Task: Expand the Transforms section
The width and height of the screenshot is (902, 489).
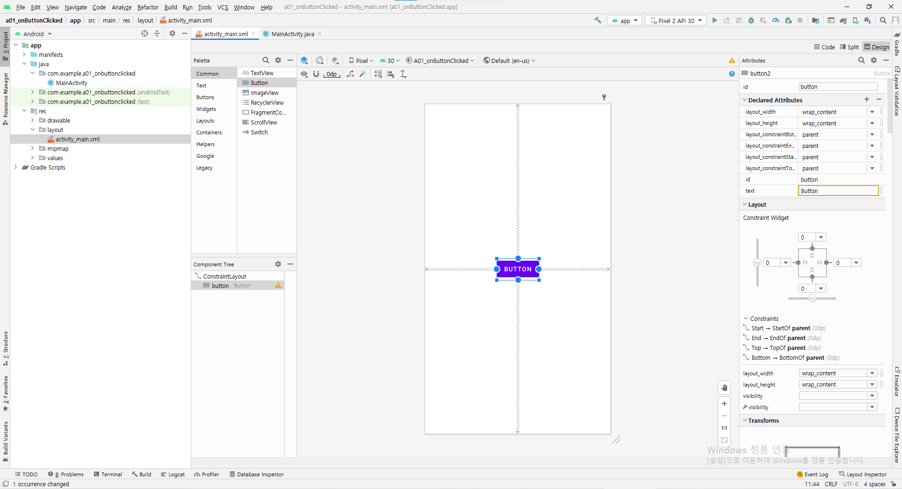Action: pos(745,420)
